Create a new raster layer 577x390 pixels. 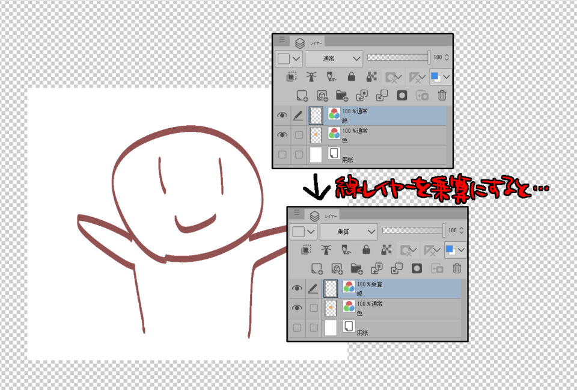301,96
